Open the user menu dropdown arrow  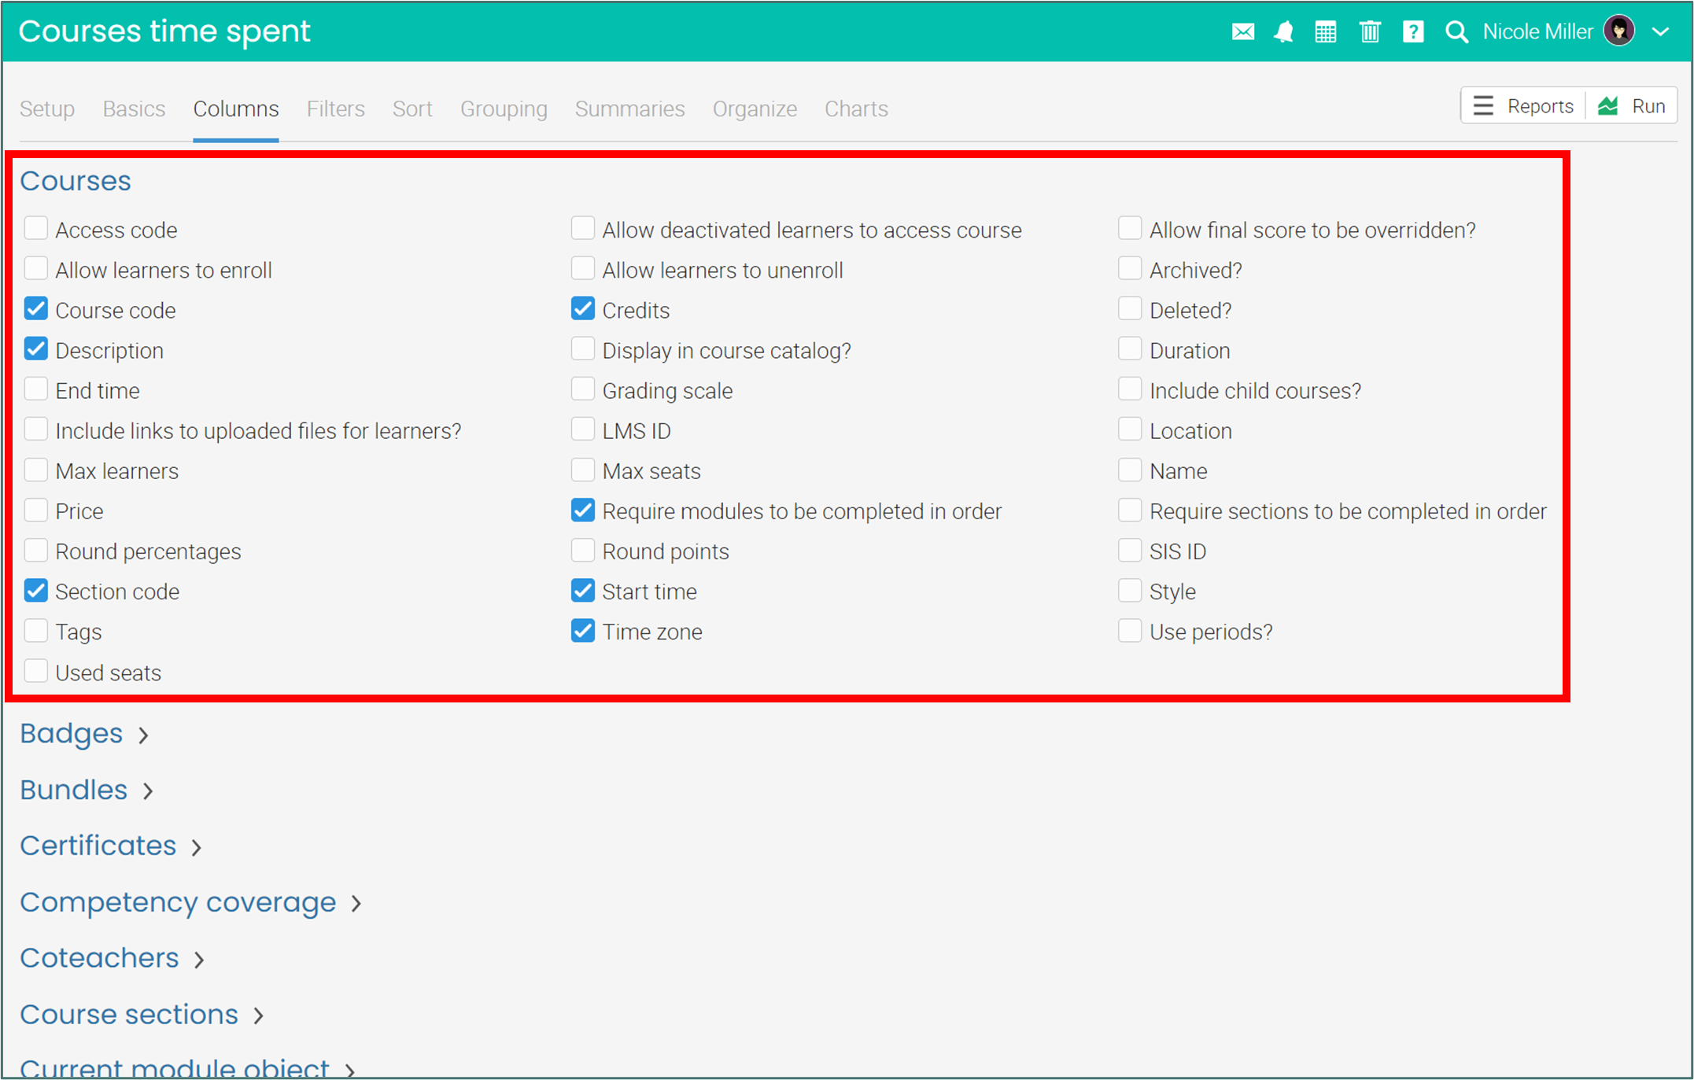click(x=1660, y=32)
